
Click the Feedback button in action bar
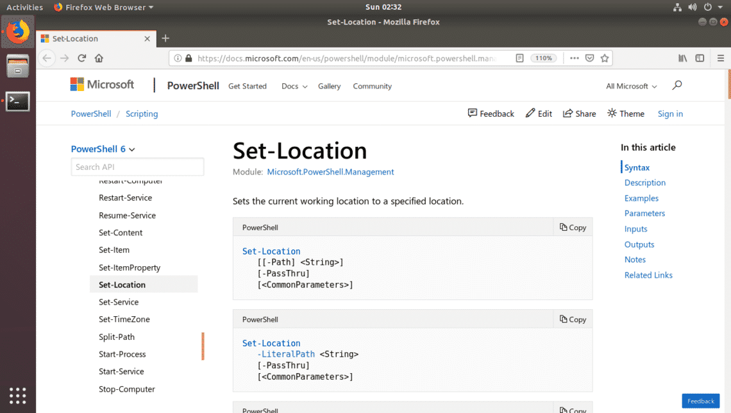[x=491, y=114]
